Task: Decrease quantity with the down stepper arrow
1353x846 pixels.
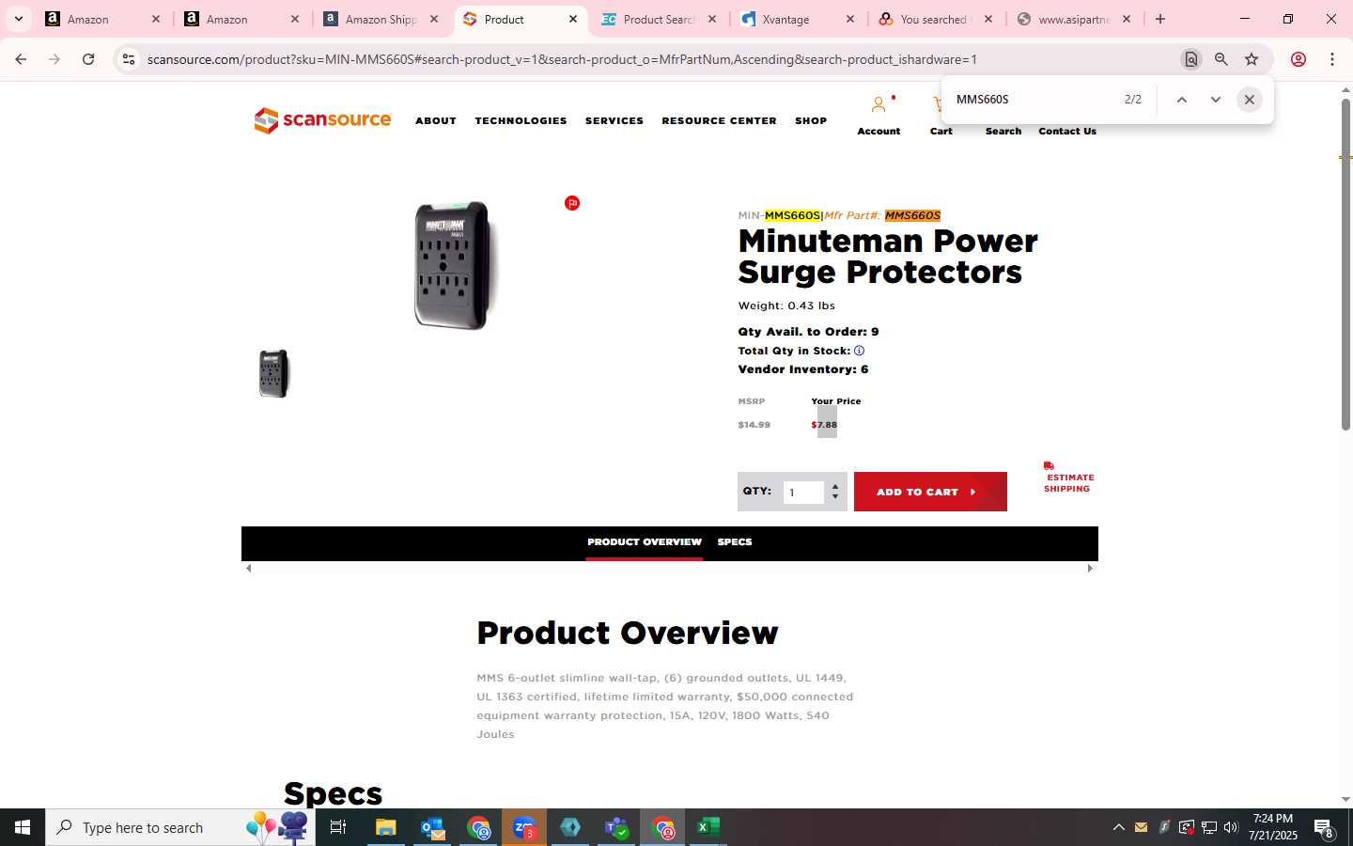Action: (835, 497)
